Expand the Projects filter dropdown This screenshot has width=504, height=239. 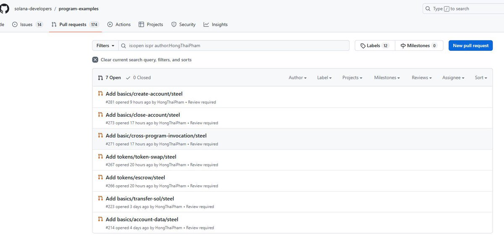(352, 78)
